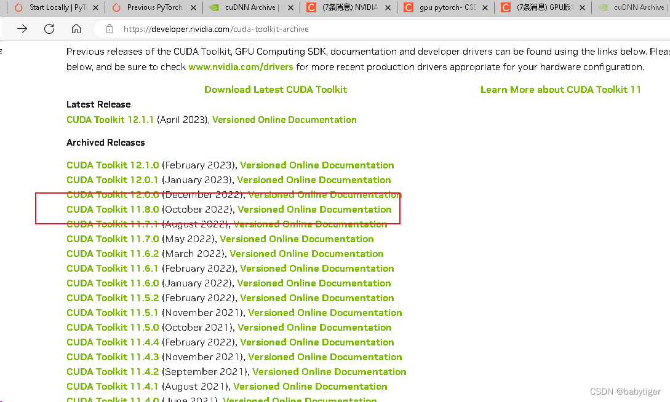Close the GPU版 CSDN tab
Viewport: 670px width, 402px height.
(x=582, y=7)
